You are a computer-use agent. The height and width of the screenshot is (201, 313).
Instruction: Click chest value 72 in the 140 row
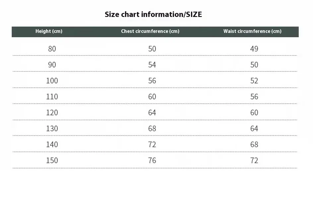click(152, 145)
